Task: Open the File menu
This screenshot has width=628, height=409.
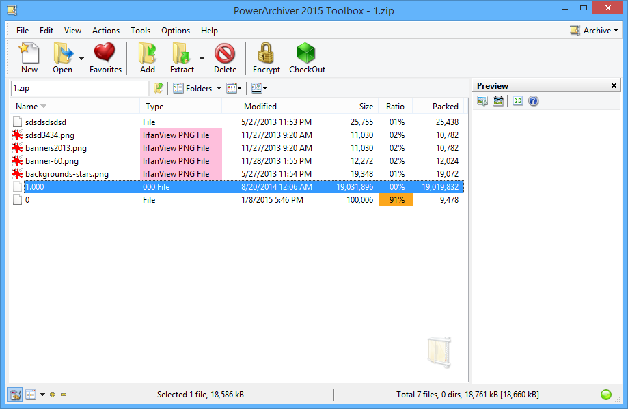Action: (x=23, y=31)
